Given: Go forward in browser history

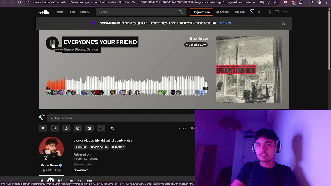Looking at the screenshot, I should coord(12,2).
